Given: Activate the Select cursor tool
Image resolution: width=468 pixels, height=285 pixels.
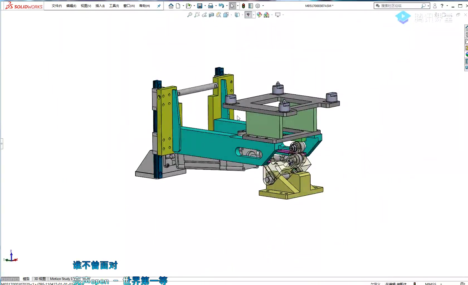Looking at the screenshot, I should [x=232, y=6].
